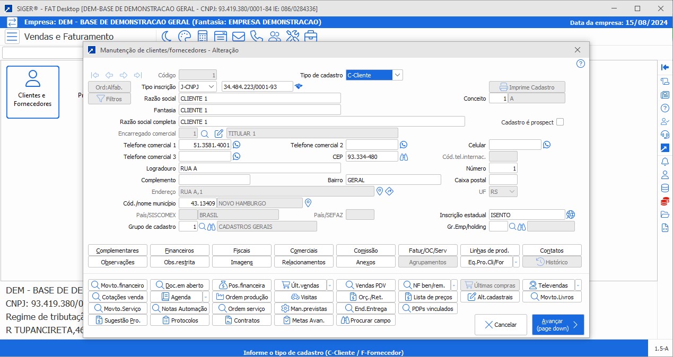Click the dark mode moon icon
The width and height of the screenshot is (673, 357).
pos(167,37)
